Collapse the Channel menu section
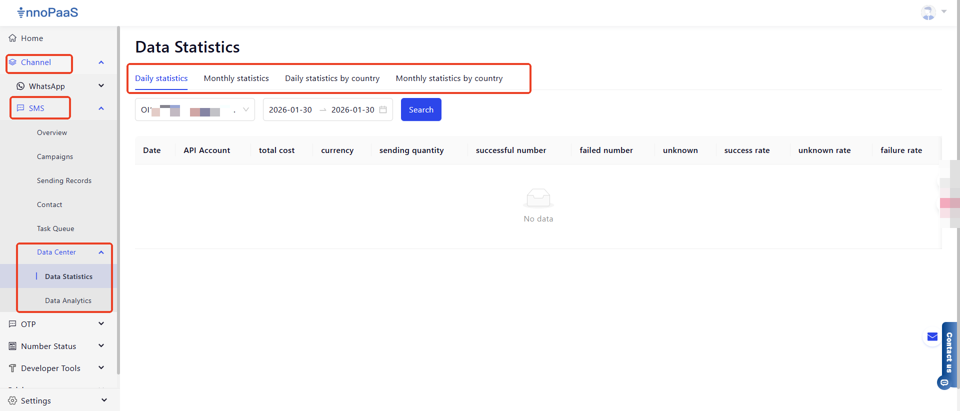This screenshot has height=411, width=960. pyautogui.click(x=101, y=62)
